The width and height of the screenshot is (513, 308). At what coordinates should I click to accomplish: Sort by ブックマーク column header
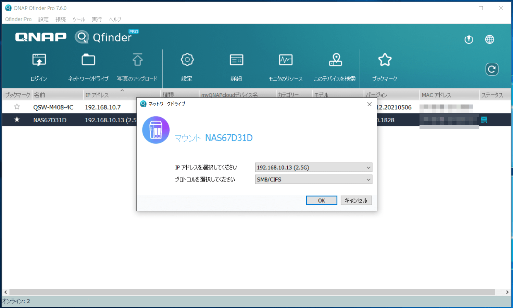pos(17,95)
